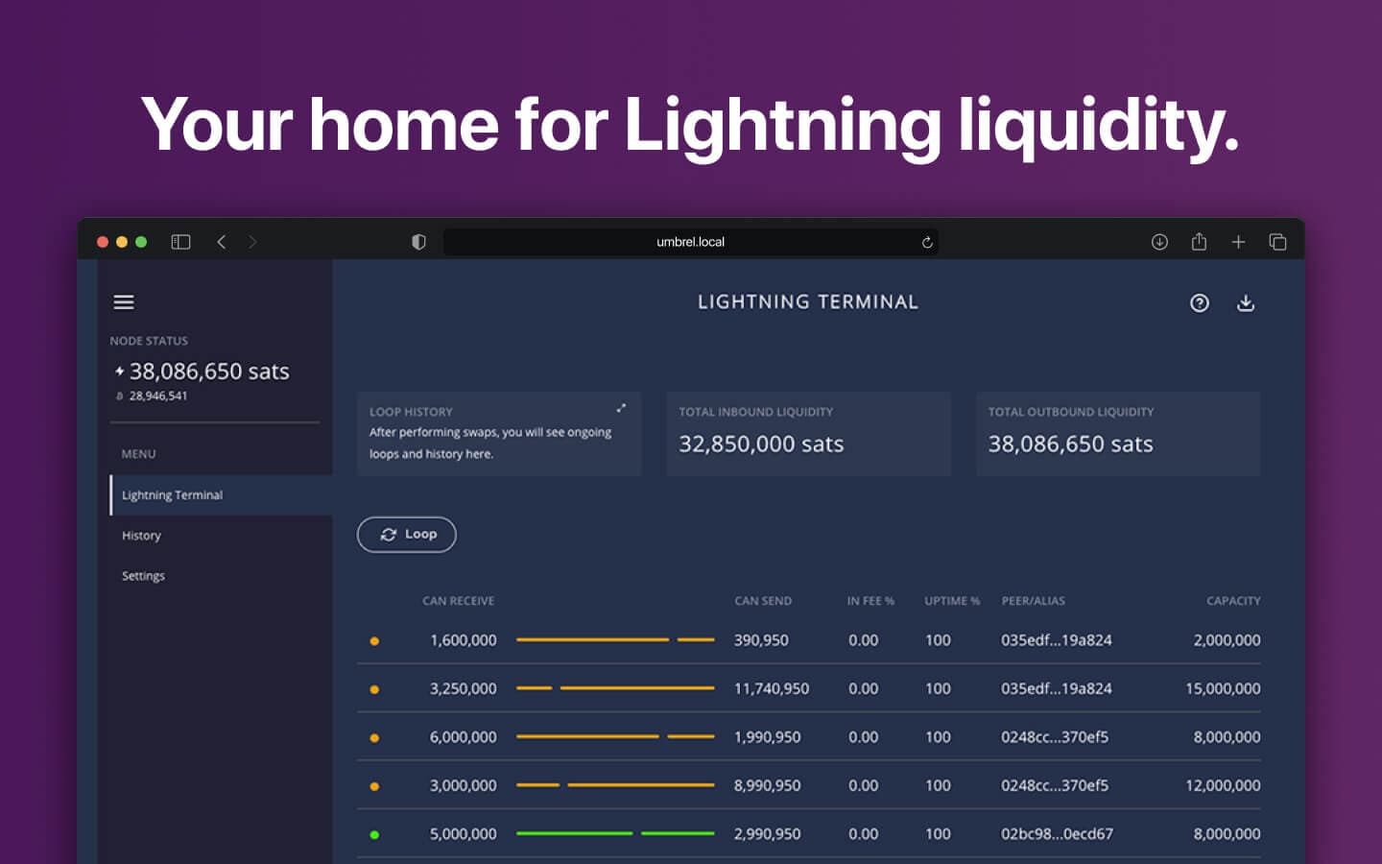The image size is (1382, 864).
Task: Click the browser share icon
Action: (x=1199, y=242)
